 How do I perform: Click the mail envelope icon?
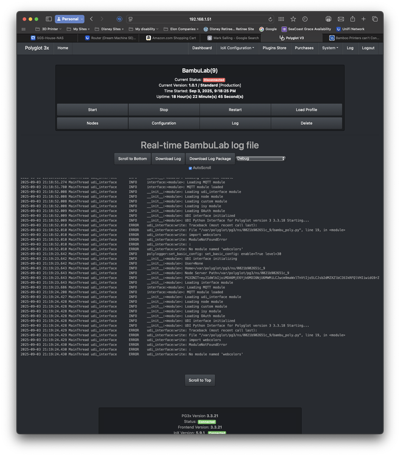(x=340, y=19)
